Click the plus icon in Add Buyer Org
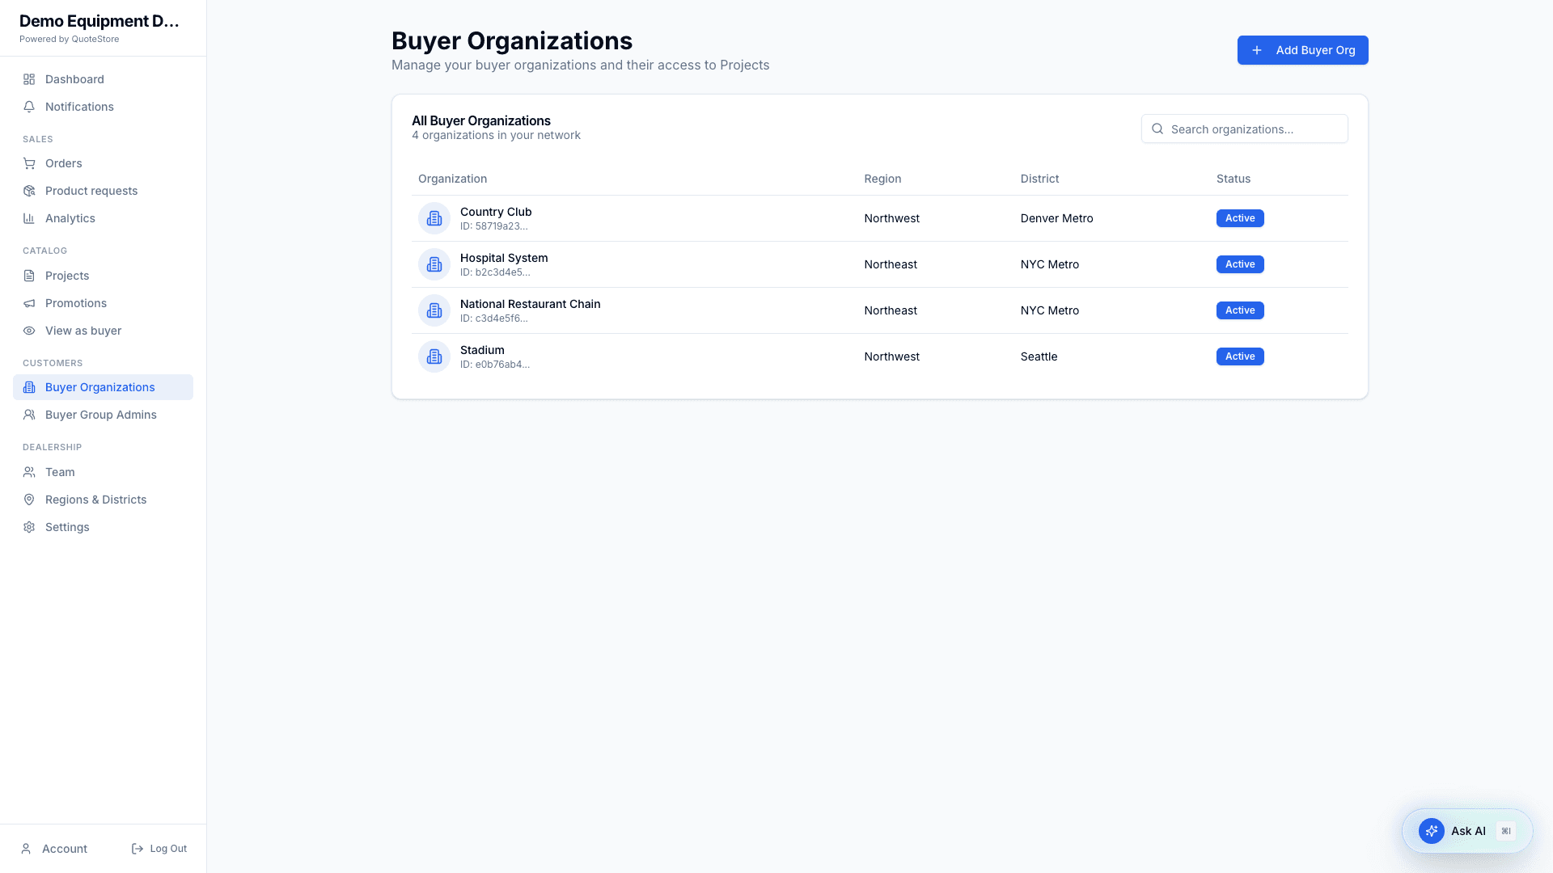 pos(1257,50)
